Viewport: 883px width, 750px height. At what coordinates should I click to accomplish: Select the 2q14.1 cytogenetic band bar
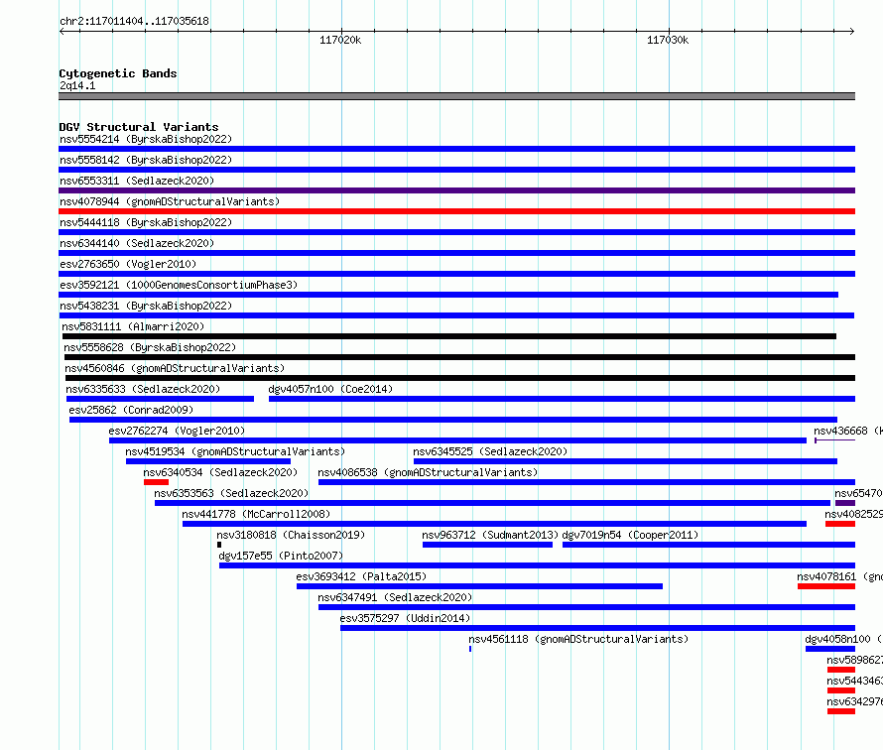(x=456, y=96)
